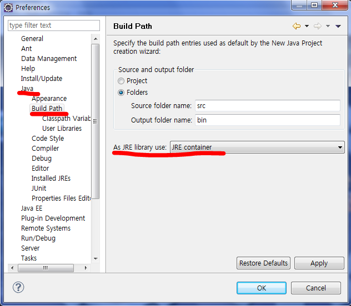Select Install/Update tree item
The width and height of the screenshot is (351, 306).
(42, 79)
